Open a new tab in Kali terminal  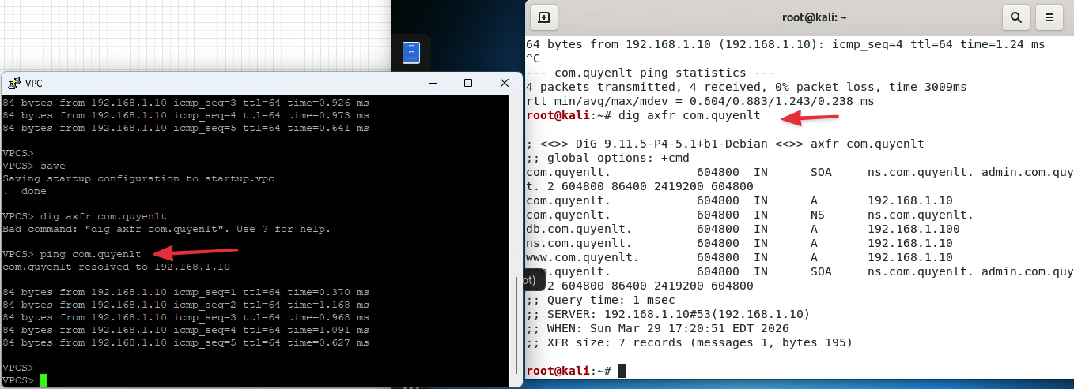[x=544, y=17]
